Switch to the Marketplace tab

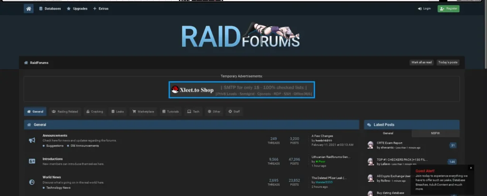tap(143, 112)
